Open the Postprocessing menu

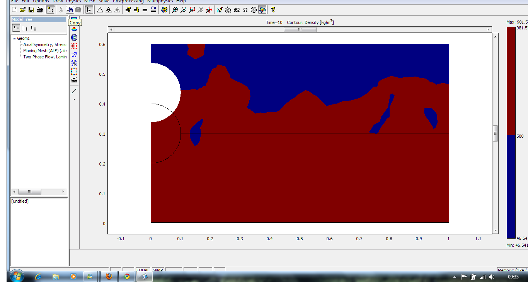point(128,2)
